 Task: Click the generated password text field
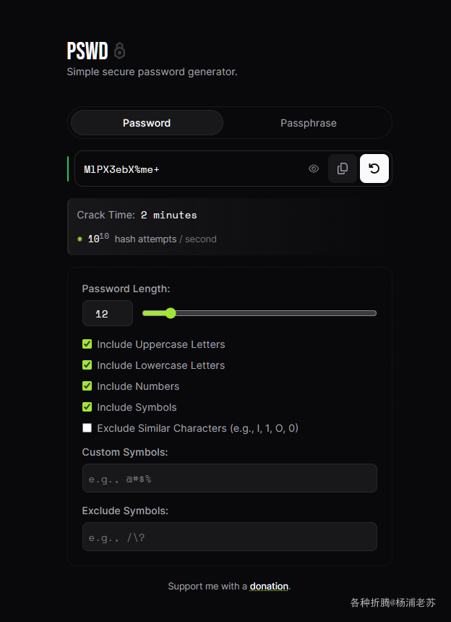[188, 169]
